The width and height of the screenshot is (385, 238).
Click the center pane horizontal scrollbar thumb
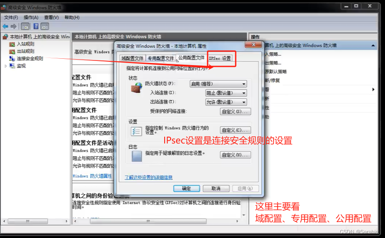[x=148, y=221]
